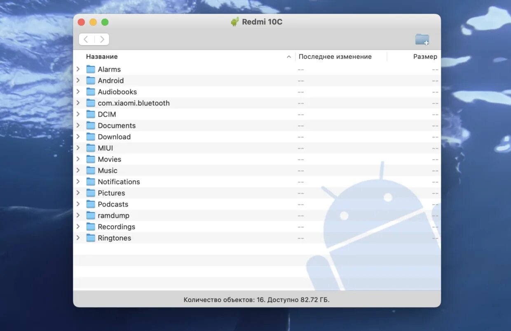Click the Notifications folder icon
Screen dimensions: 511x331
click(x=91, y=182)
